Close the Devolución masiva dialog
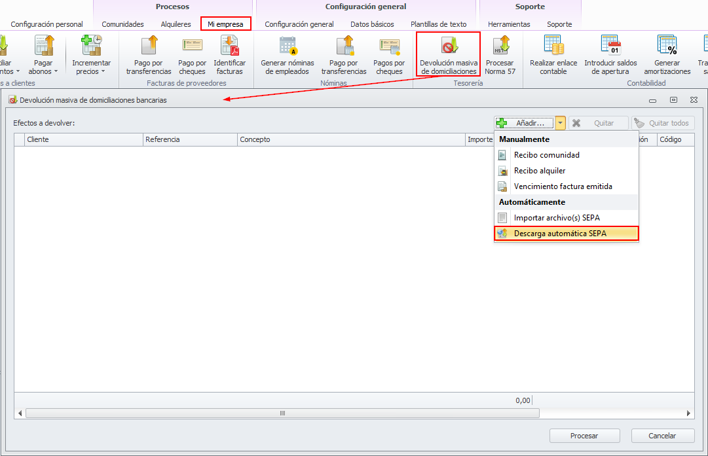Viewport: 708px width, 456px height. click(694, 100)
